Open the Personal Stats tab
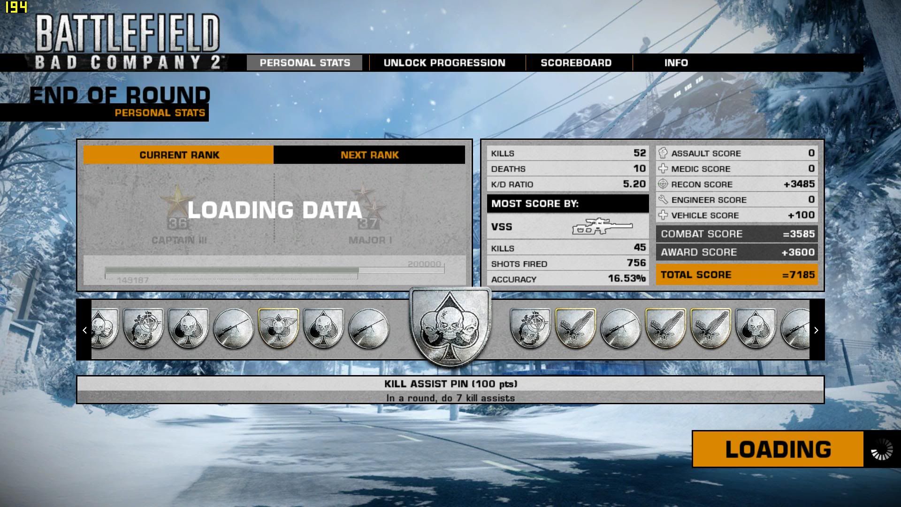Viewport: 901px width, 507px height. click(x=305, y=63)
